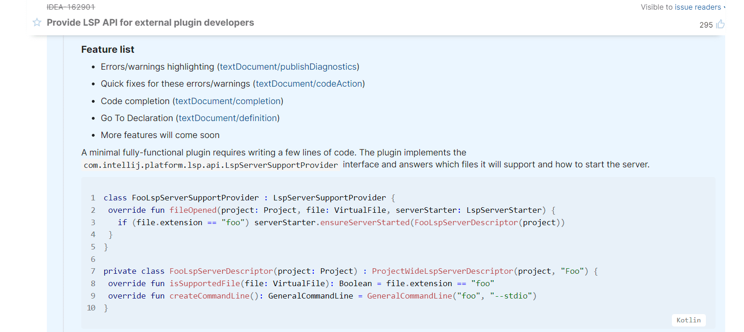Open the textDocument/completion link
This screenshot has width=744, height=332.
[228, 101]
